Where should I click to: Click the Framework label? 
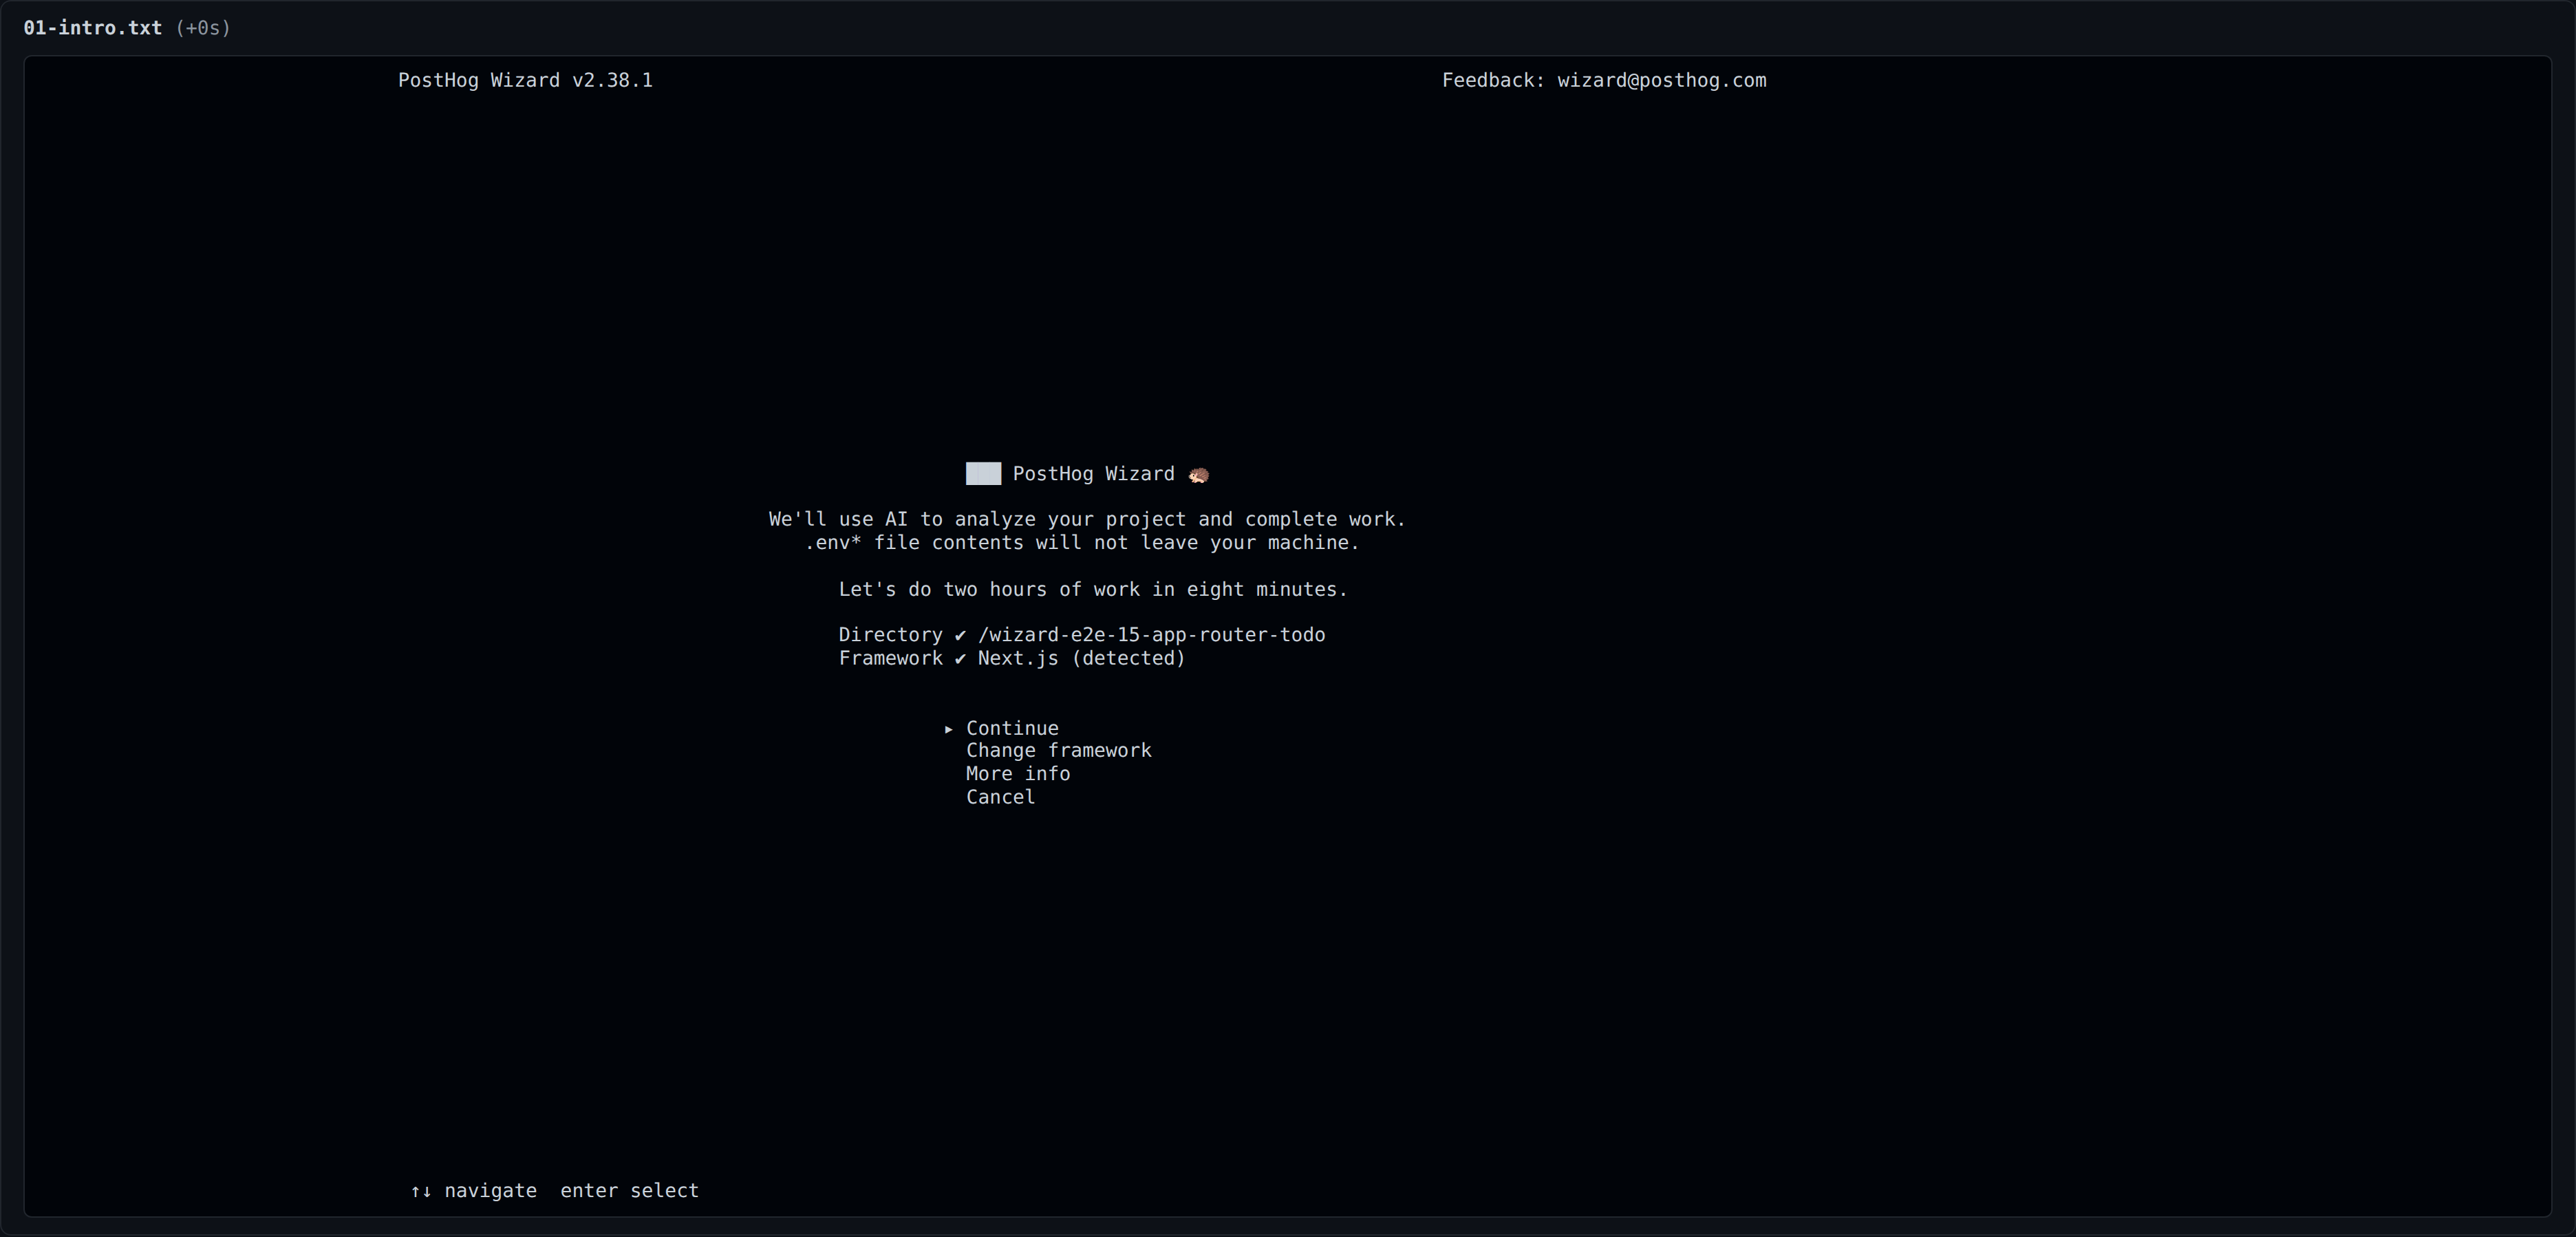point(890,659)
